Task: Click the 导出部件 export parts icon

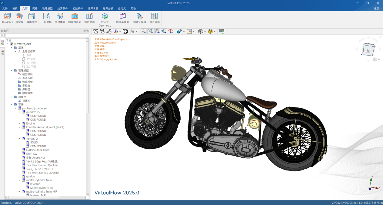Action: (x=32, y=16)
